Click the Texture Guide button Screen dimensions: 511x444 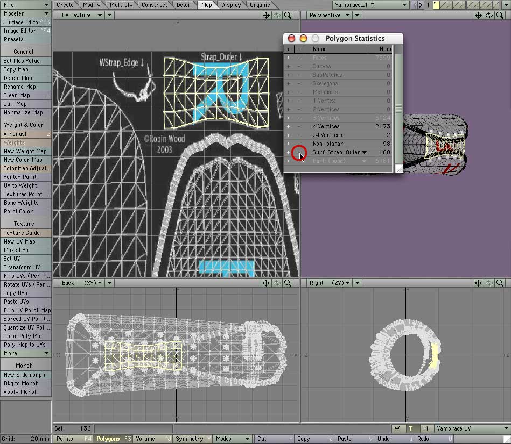pyautogui.click(x=26, y=233)
